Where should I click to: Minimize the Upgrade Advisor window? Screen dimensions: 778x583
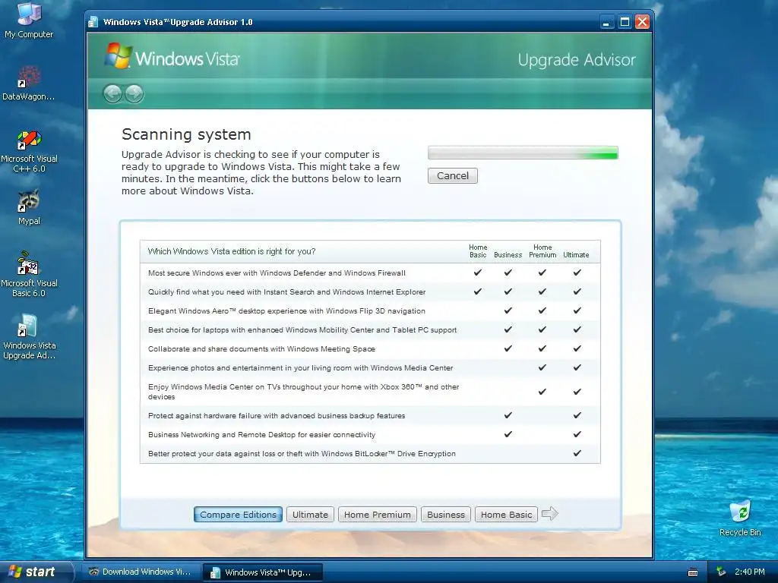point(607,22)
